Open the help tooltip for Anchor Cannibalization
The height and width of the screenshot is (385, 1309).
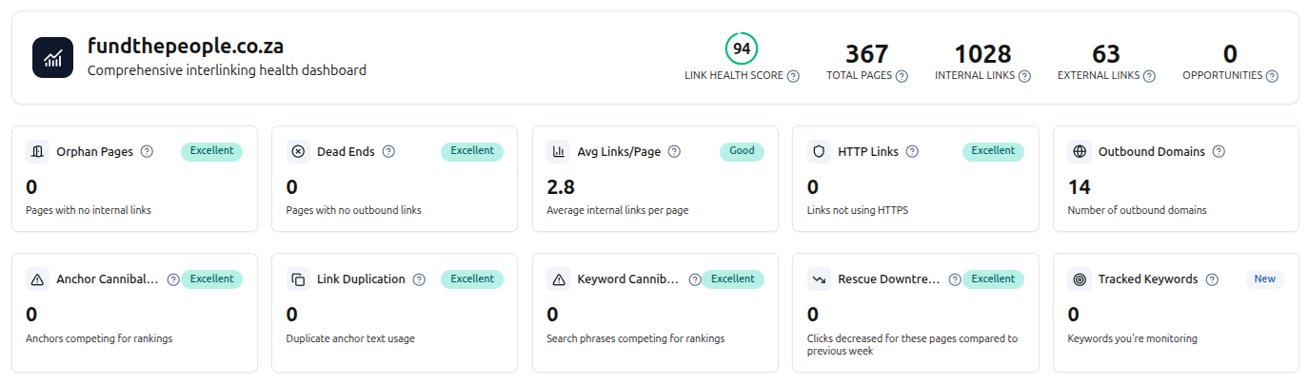pos(173,279)
